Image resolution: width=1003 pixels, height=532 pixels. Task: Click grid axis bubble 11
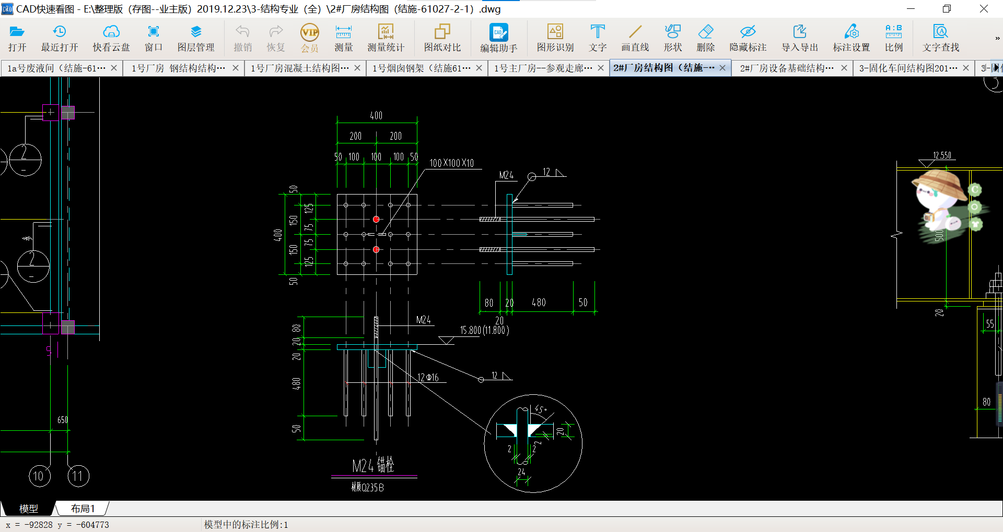click(x=78, y=476)
